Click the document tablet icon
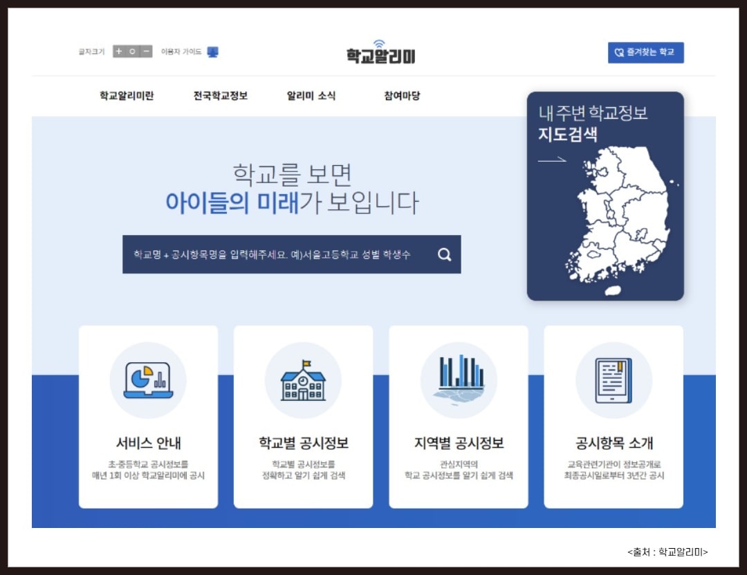The image size is (747, 575). coord(614,380)
